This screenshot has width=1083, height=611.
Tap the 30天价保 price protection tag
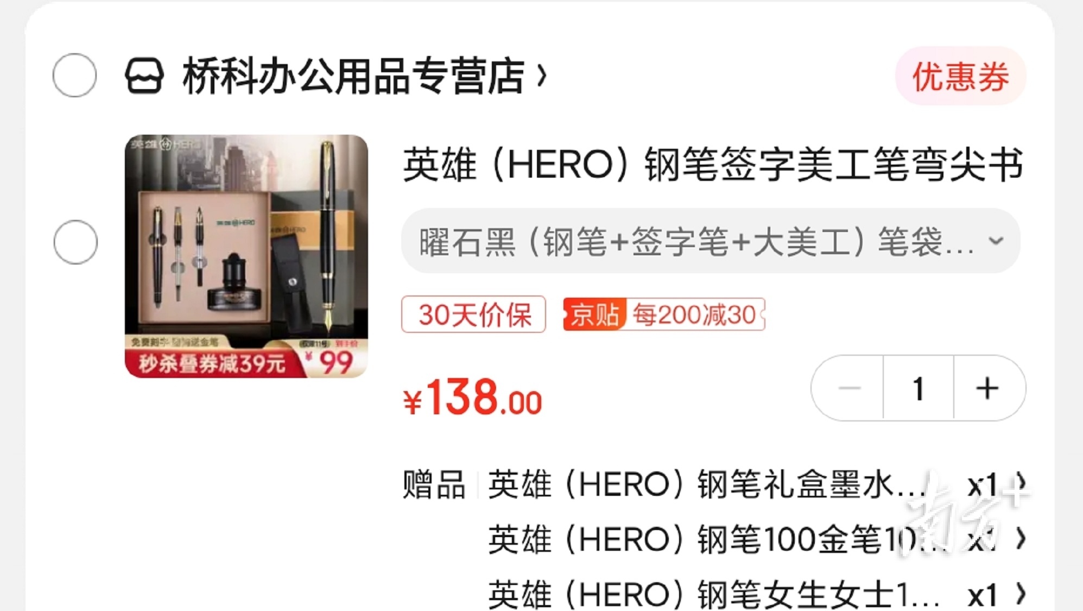click(x=473, y=314)
